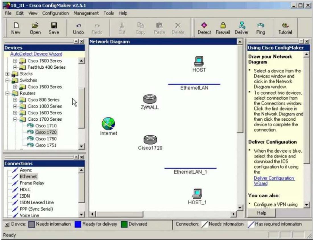313x240 pixels.
Task: Select the EthernetLAN segment line
Action: (x=194, y=84)
